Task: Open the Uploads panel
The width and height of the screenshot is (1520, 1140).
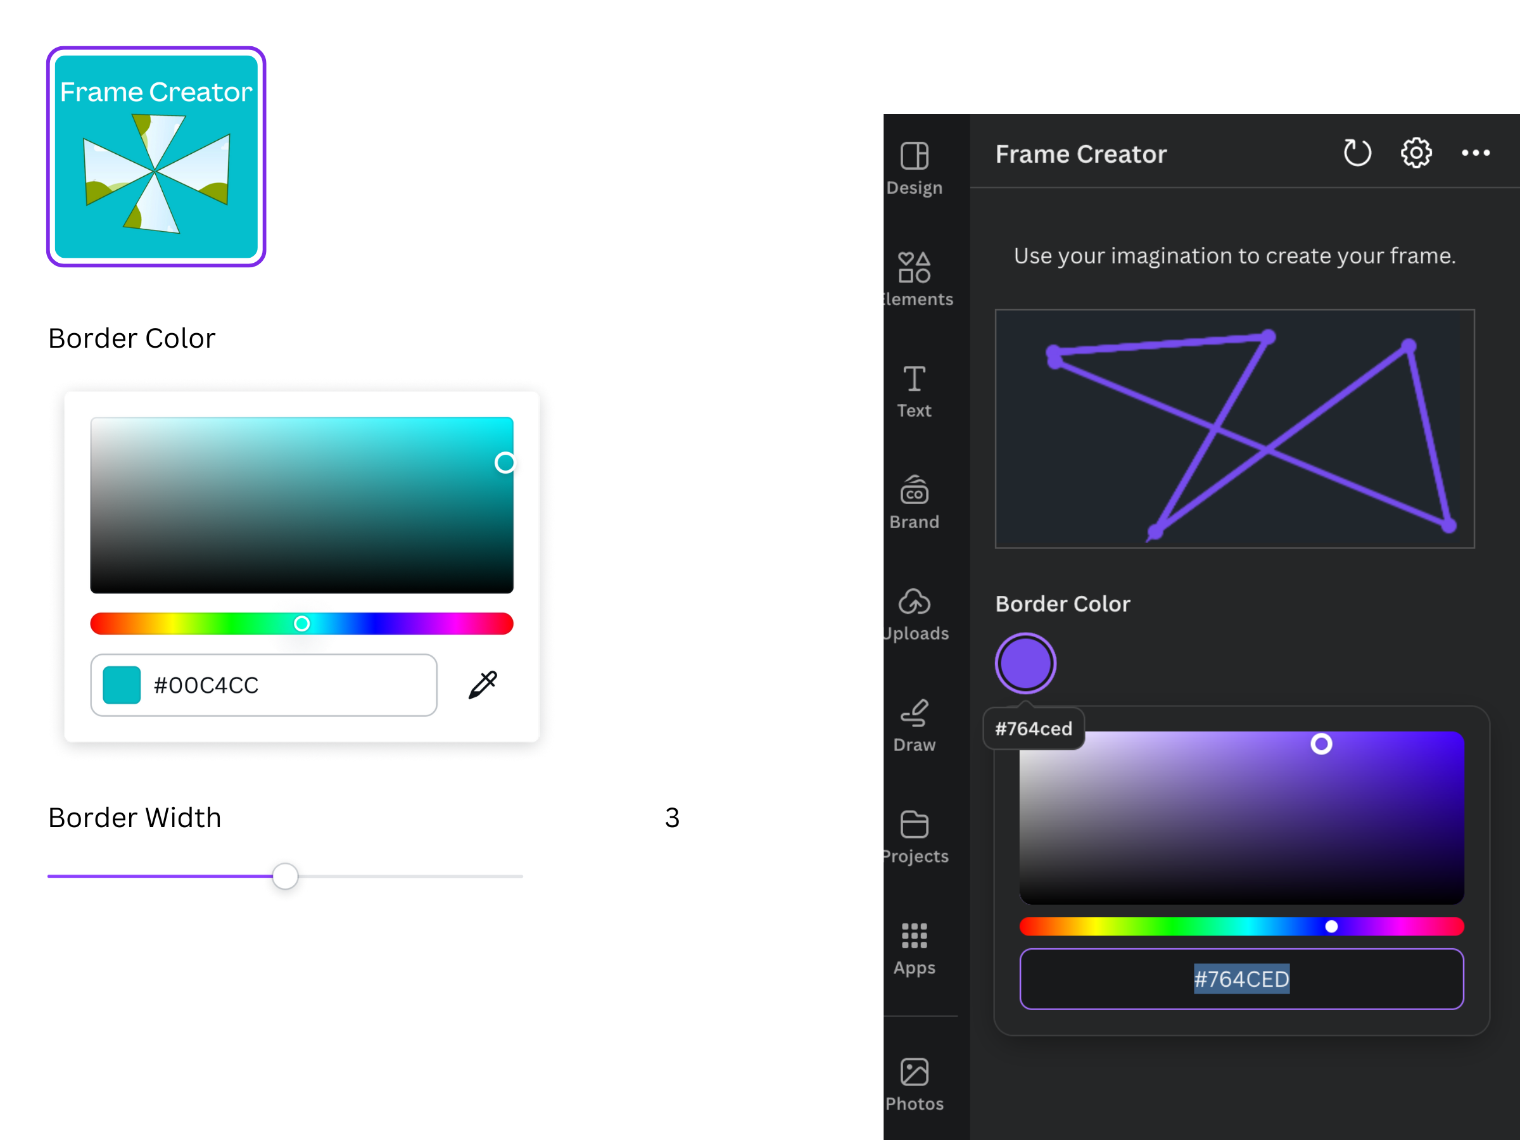Action: (914, 614)
